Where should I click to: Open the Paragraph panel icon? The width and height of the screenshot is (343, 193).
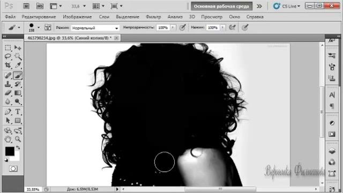(332, 106)
